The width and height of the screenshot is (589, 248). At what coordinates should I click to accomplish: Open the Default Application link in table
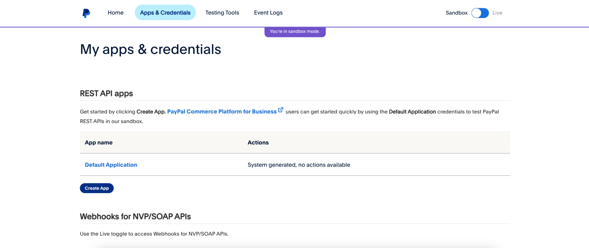tap(111, 165)
